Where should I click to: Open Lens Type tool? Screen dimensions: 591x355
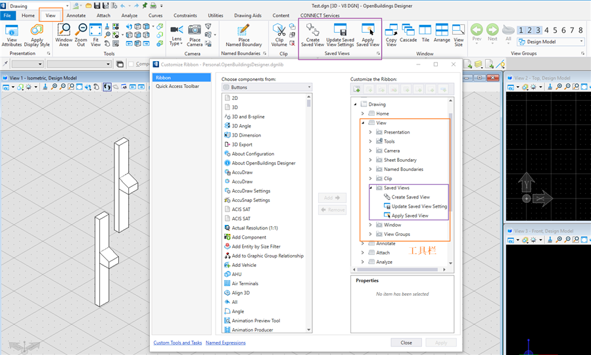coord(176,35)
